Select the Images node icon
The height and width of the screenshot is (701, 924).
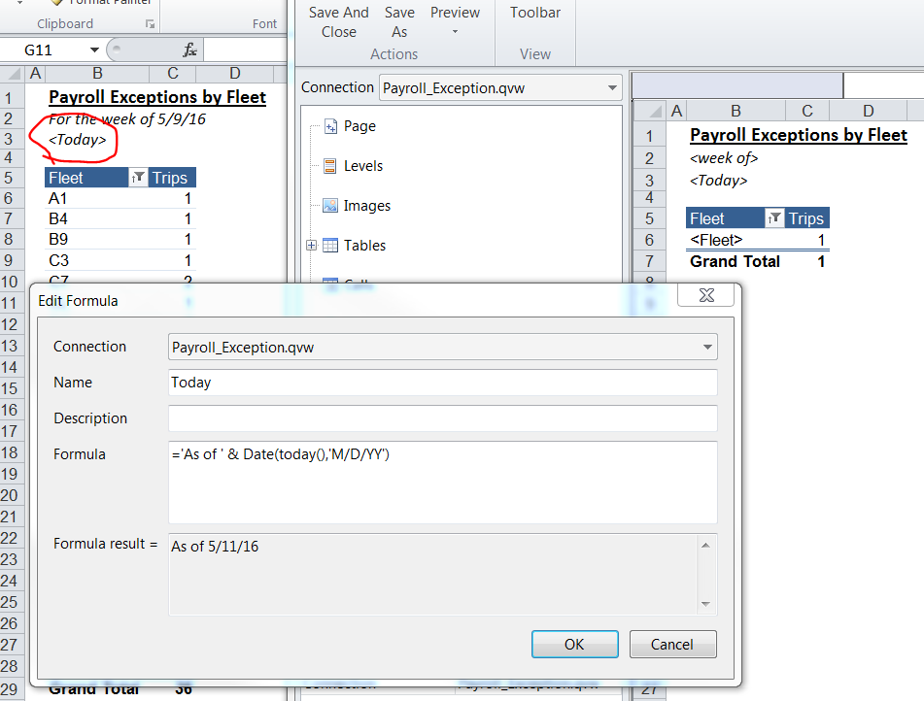coord(330,206)
